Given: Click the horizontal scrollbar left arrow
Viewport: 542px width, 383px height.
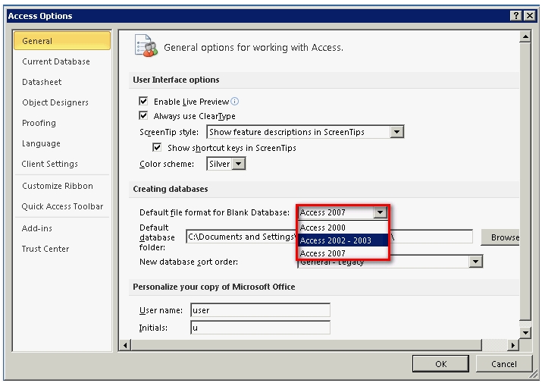Looking at the screenshot, I should (x=125, y=345).
